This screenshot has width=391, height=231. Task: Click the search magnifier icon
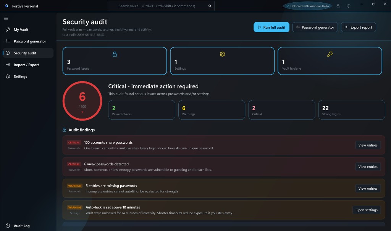coord(210,6)
